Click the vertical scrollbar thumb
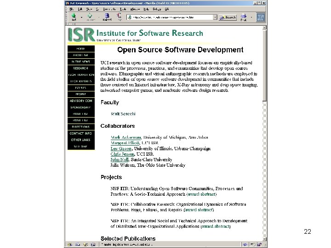 (264, 66)
